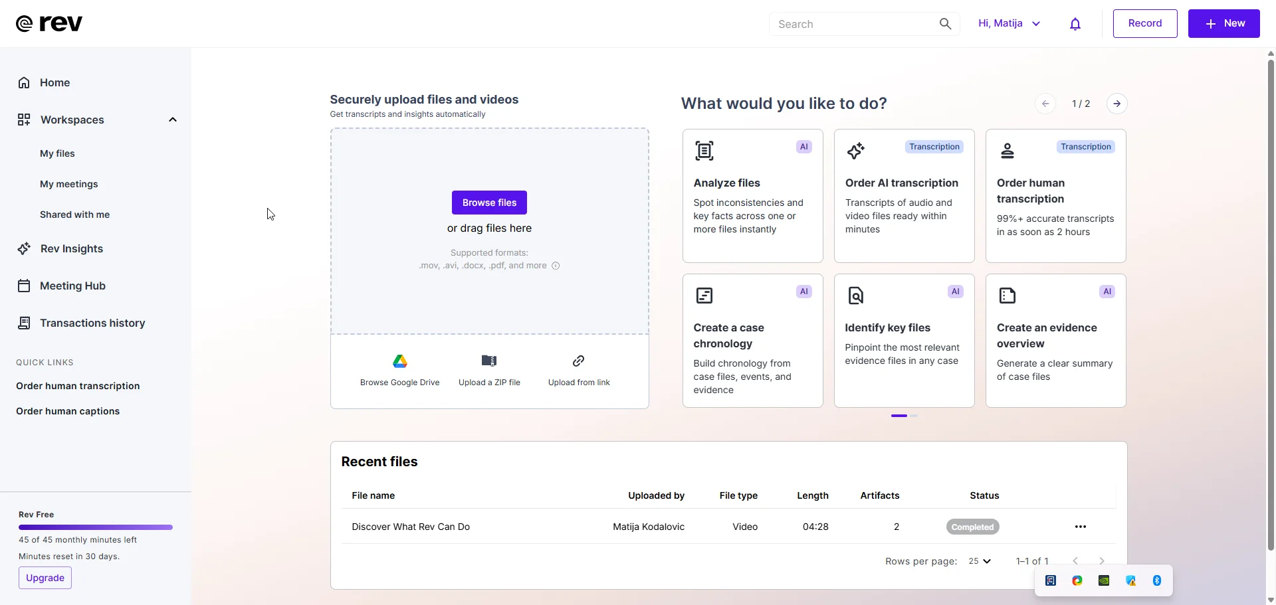Click the second carousel page indicator

point(914,416)
